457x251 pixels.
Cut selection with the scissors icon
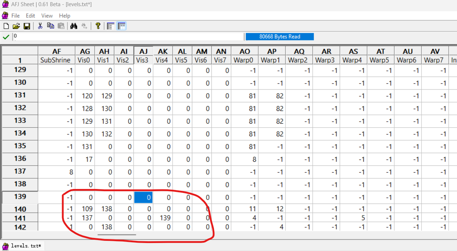point(40,26)
